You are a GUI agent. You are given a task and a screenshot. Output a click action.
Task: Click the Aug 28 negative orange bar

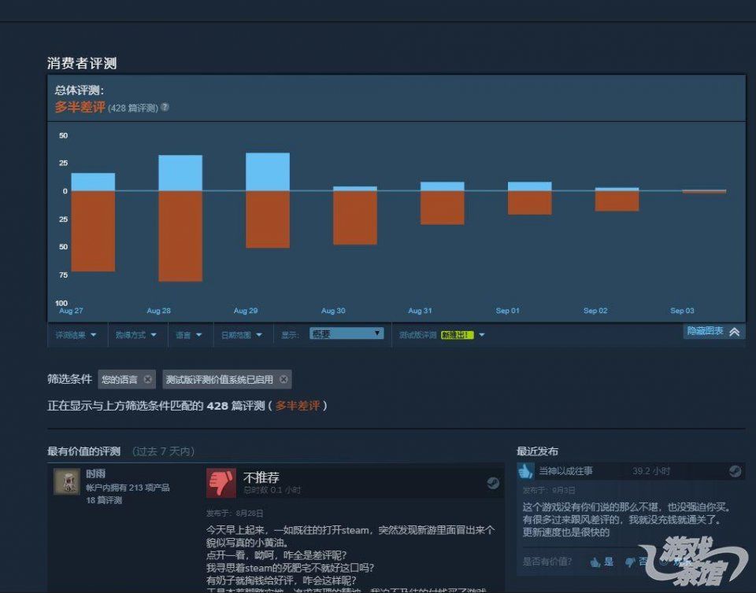coord(180,236)
